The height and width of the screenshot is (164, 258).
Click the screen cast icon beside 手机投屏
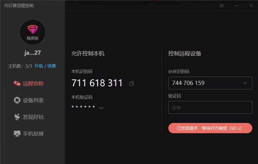17,134
